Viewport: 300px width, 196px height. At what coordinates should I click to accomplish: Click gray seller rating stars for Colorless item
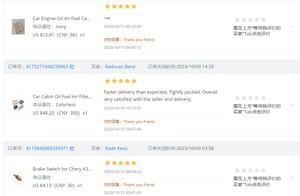pyautogui.click(x=250, y=98)
